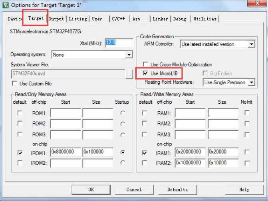Click the Xtal (MHz) input field
268x201 pixels.
[118, 43]
